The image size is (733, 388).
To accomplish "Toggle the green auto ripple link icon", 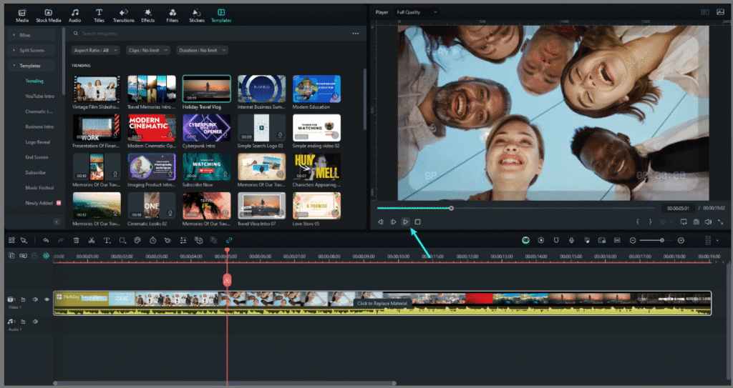I will point(229,241).
